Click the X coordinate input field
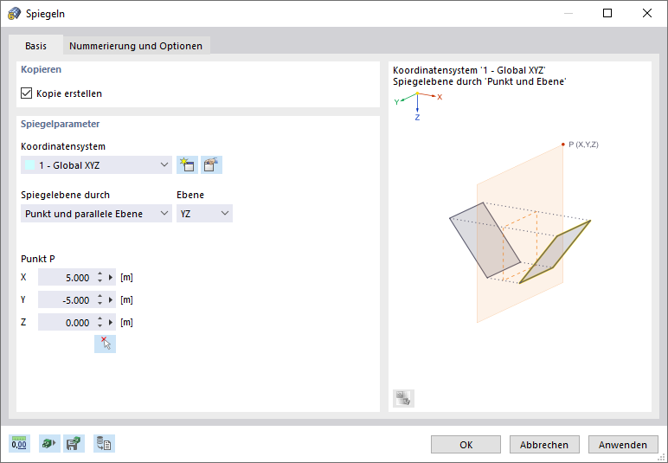 click(x=66, y=277)
